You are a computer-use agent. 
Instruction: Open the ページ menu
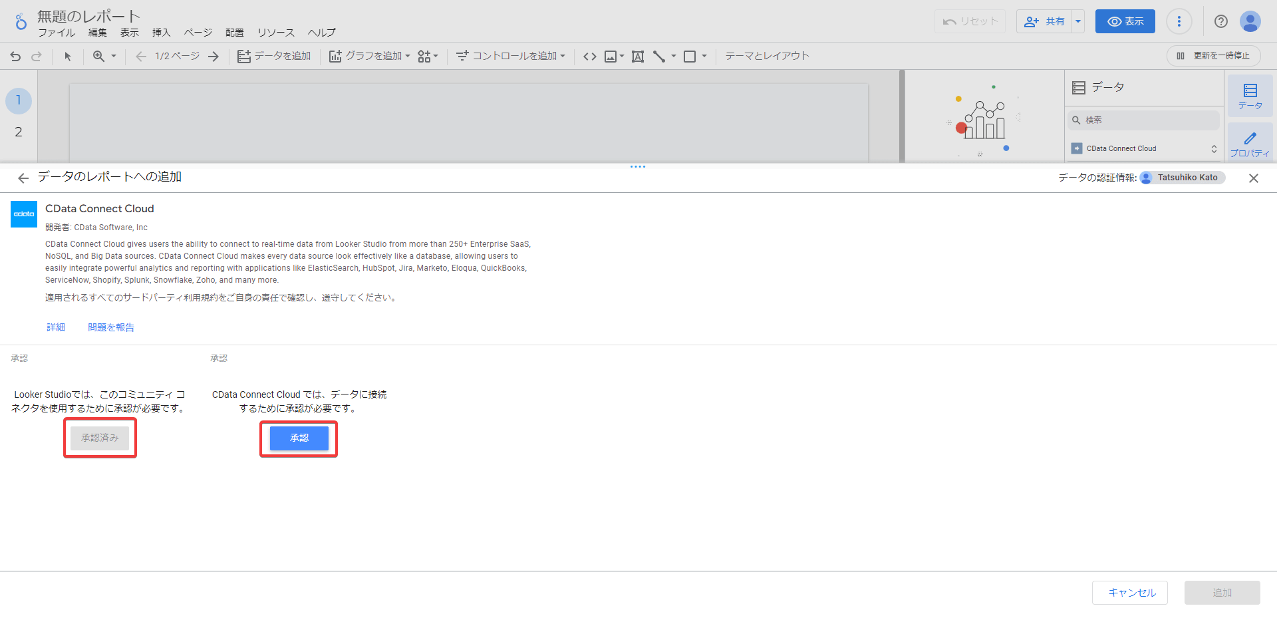[198, 33]
